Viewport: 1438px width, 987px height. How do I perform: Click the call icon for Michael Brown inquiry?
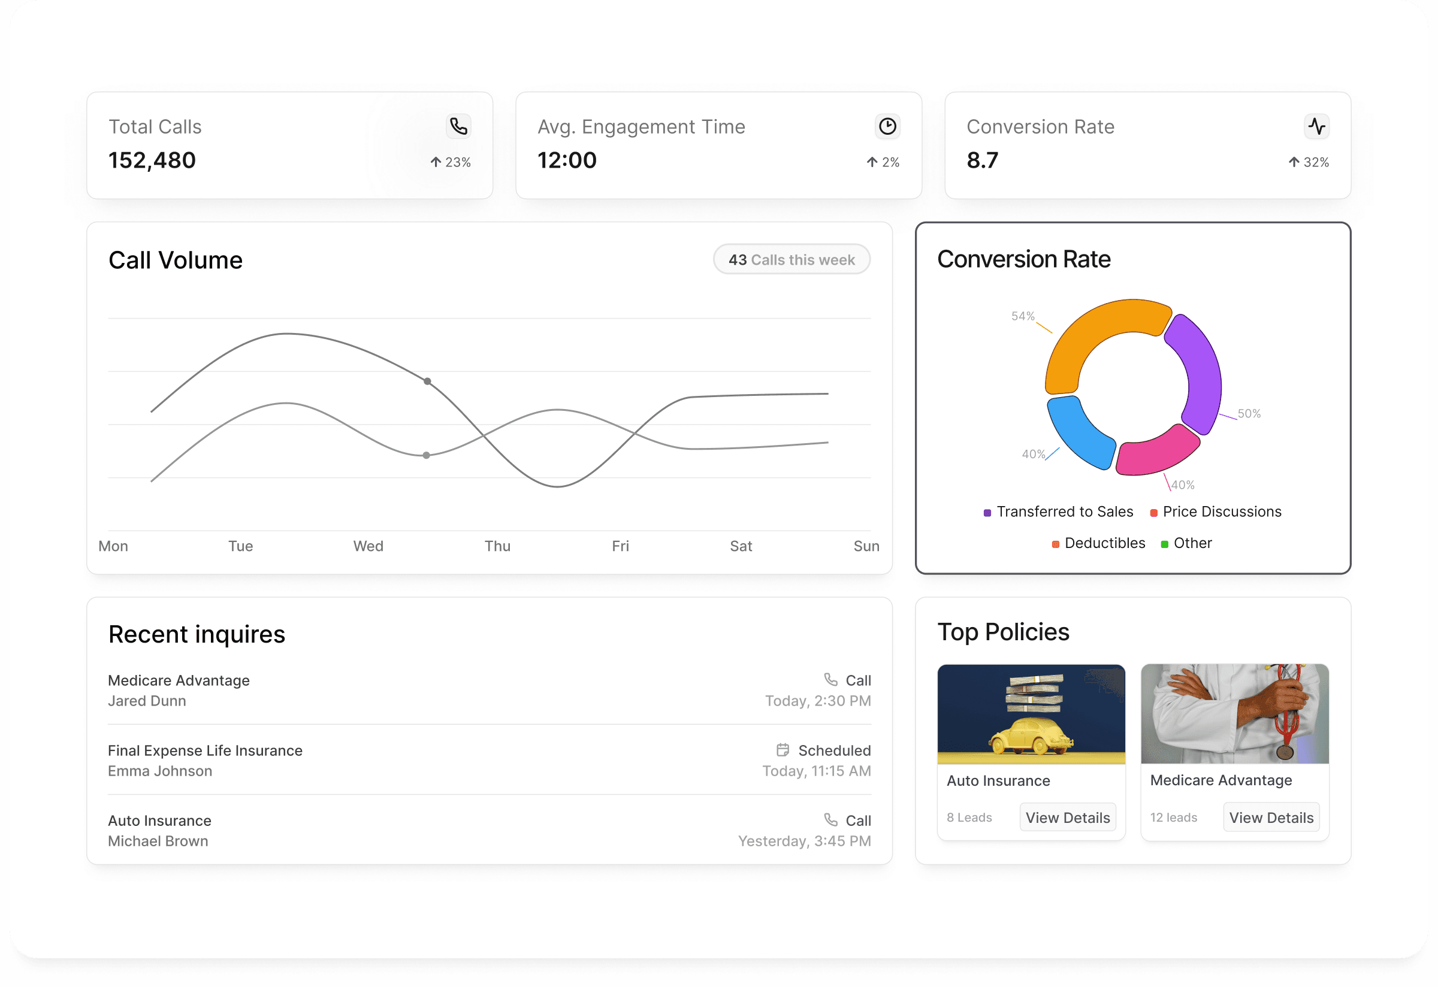[830, 820]
